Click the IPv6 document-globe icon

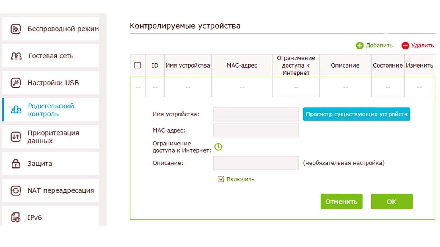[x=16, y=217]
